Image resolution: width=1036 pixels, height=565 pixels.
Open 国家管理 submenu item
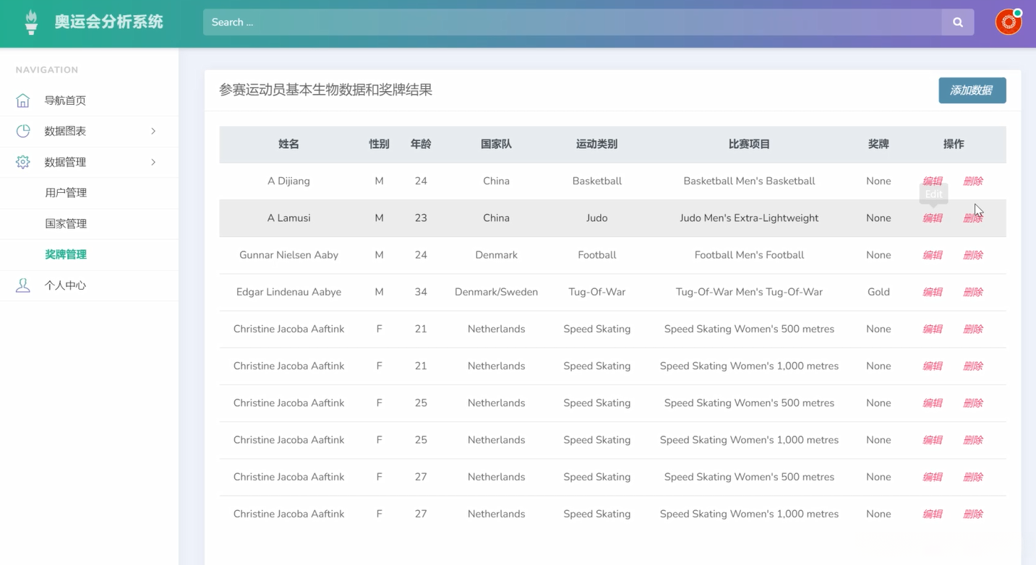tap(66, 224)
